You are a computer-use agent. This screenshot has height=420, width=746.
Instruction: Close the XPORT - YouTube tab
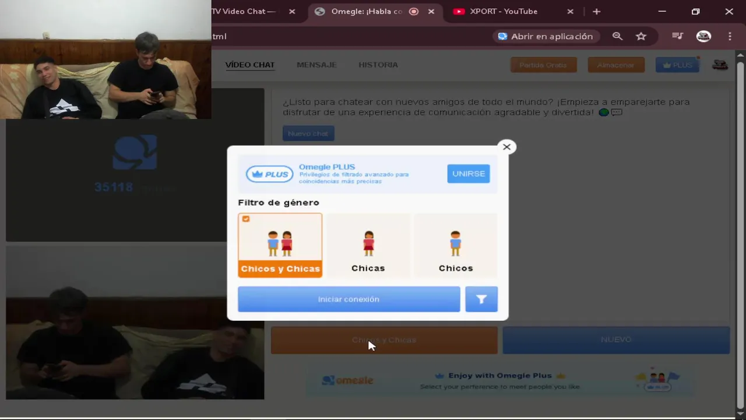coord(571,11)
